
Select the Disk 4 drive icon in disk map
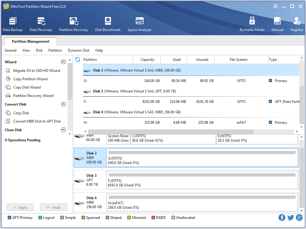[80, 203]
